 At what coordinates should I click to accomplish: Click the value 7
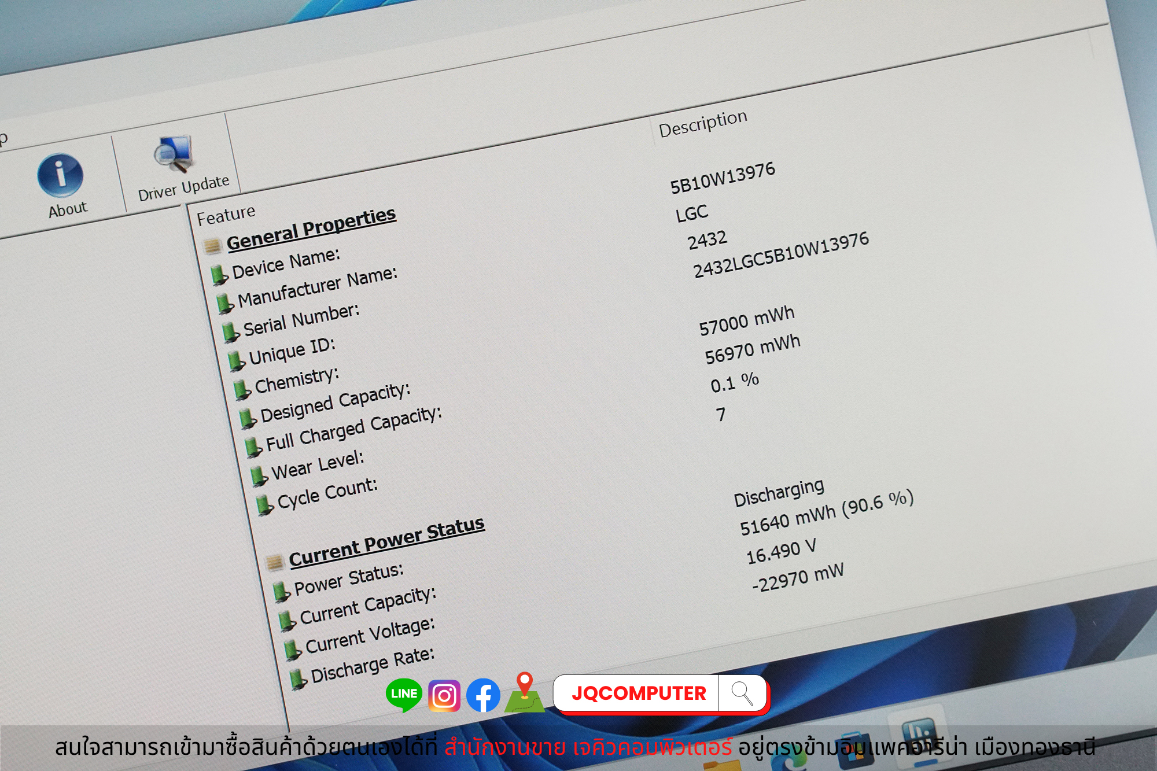point(721,414)
